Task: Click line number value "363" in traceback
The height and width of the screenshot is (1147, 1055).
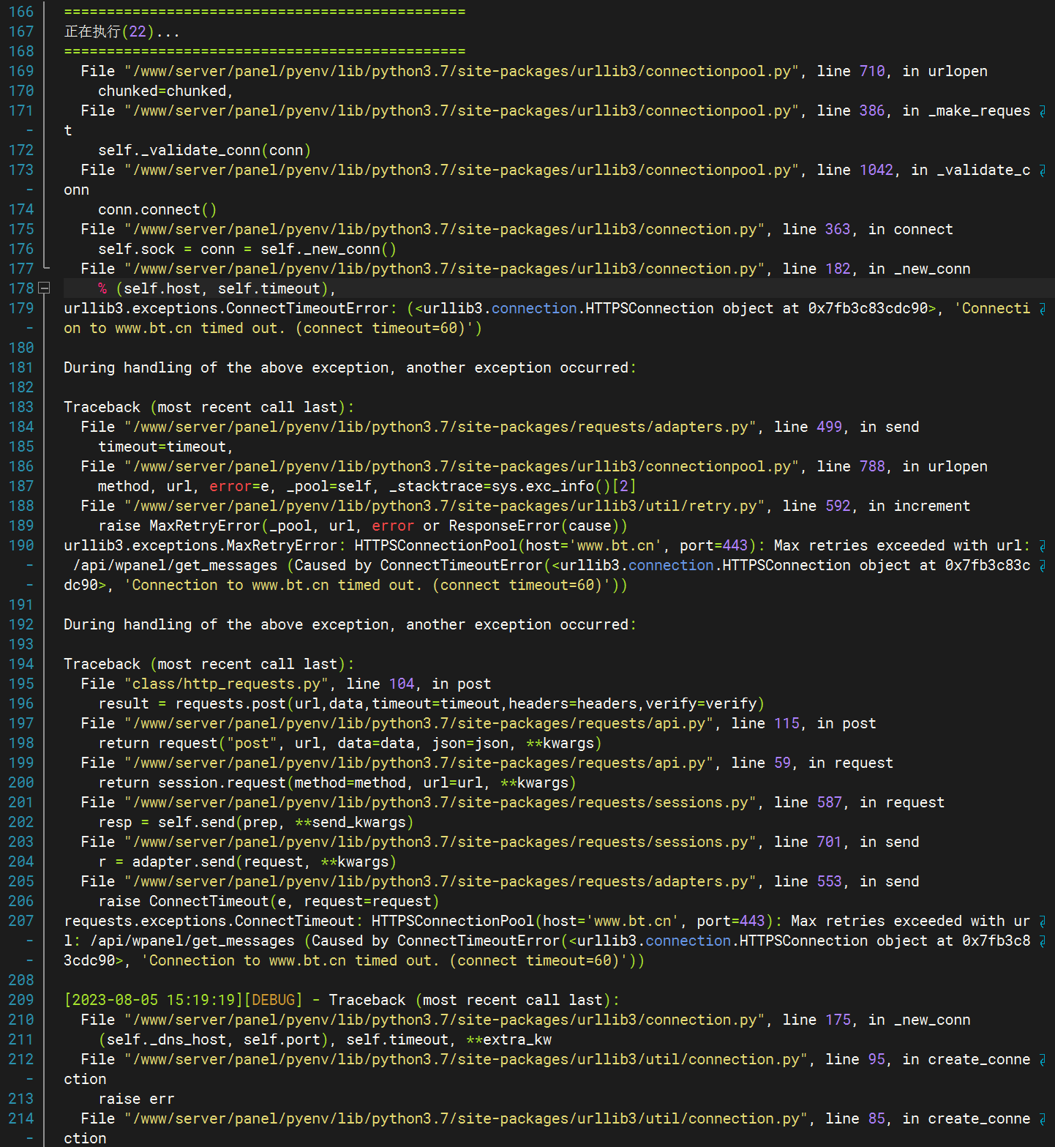Action: click(838, 229)
